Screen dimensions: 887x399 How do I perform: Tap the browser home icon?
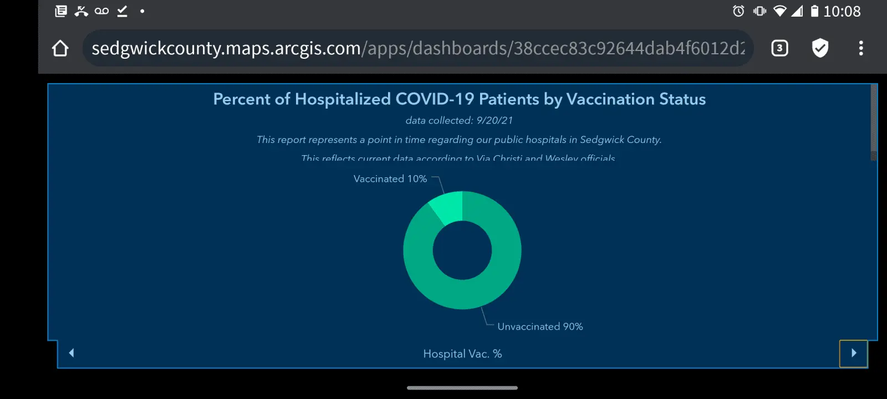(60, 49)
